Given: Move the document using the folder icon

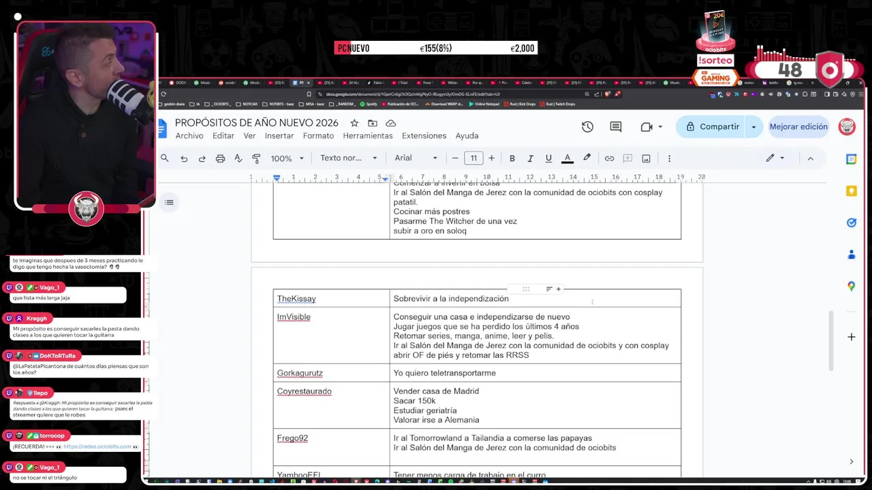Looking at the screenshot, I should pyautogui.click(x=373, y=123).
